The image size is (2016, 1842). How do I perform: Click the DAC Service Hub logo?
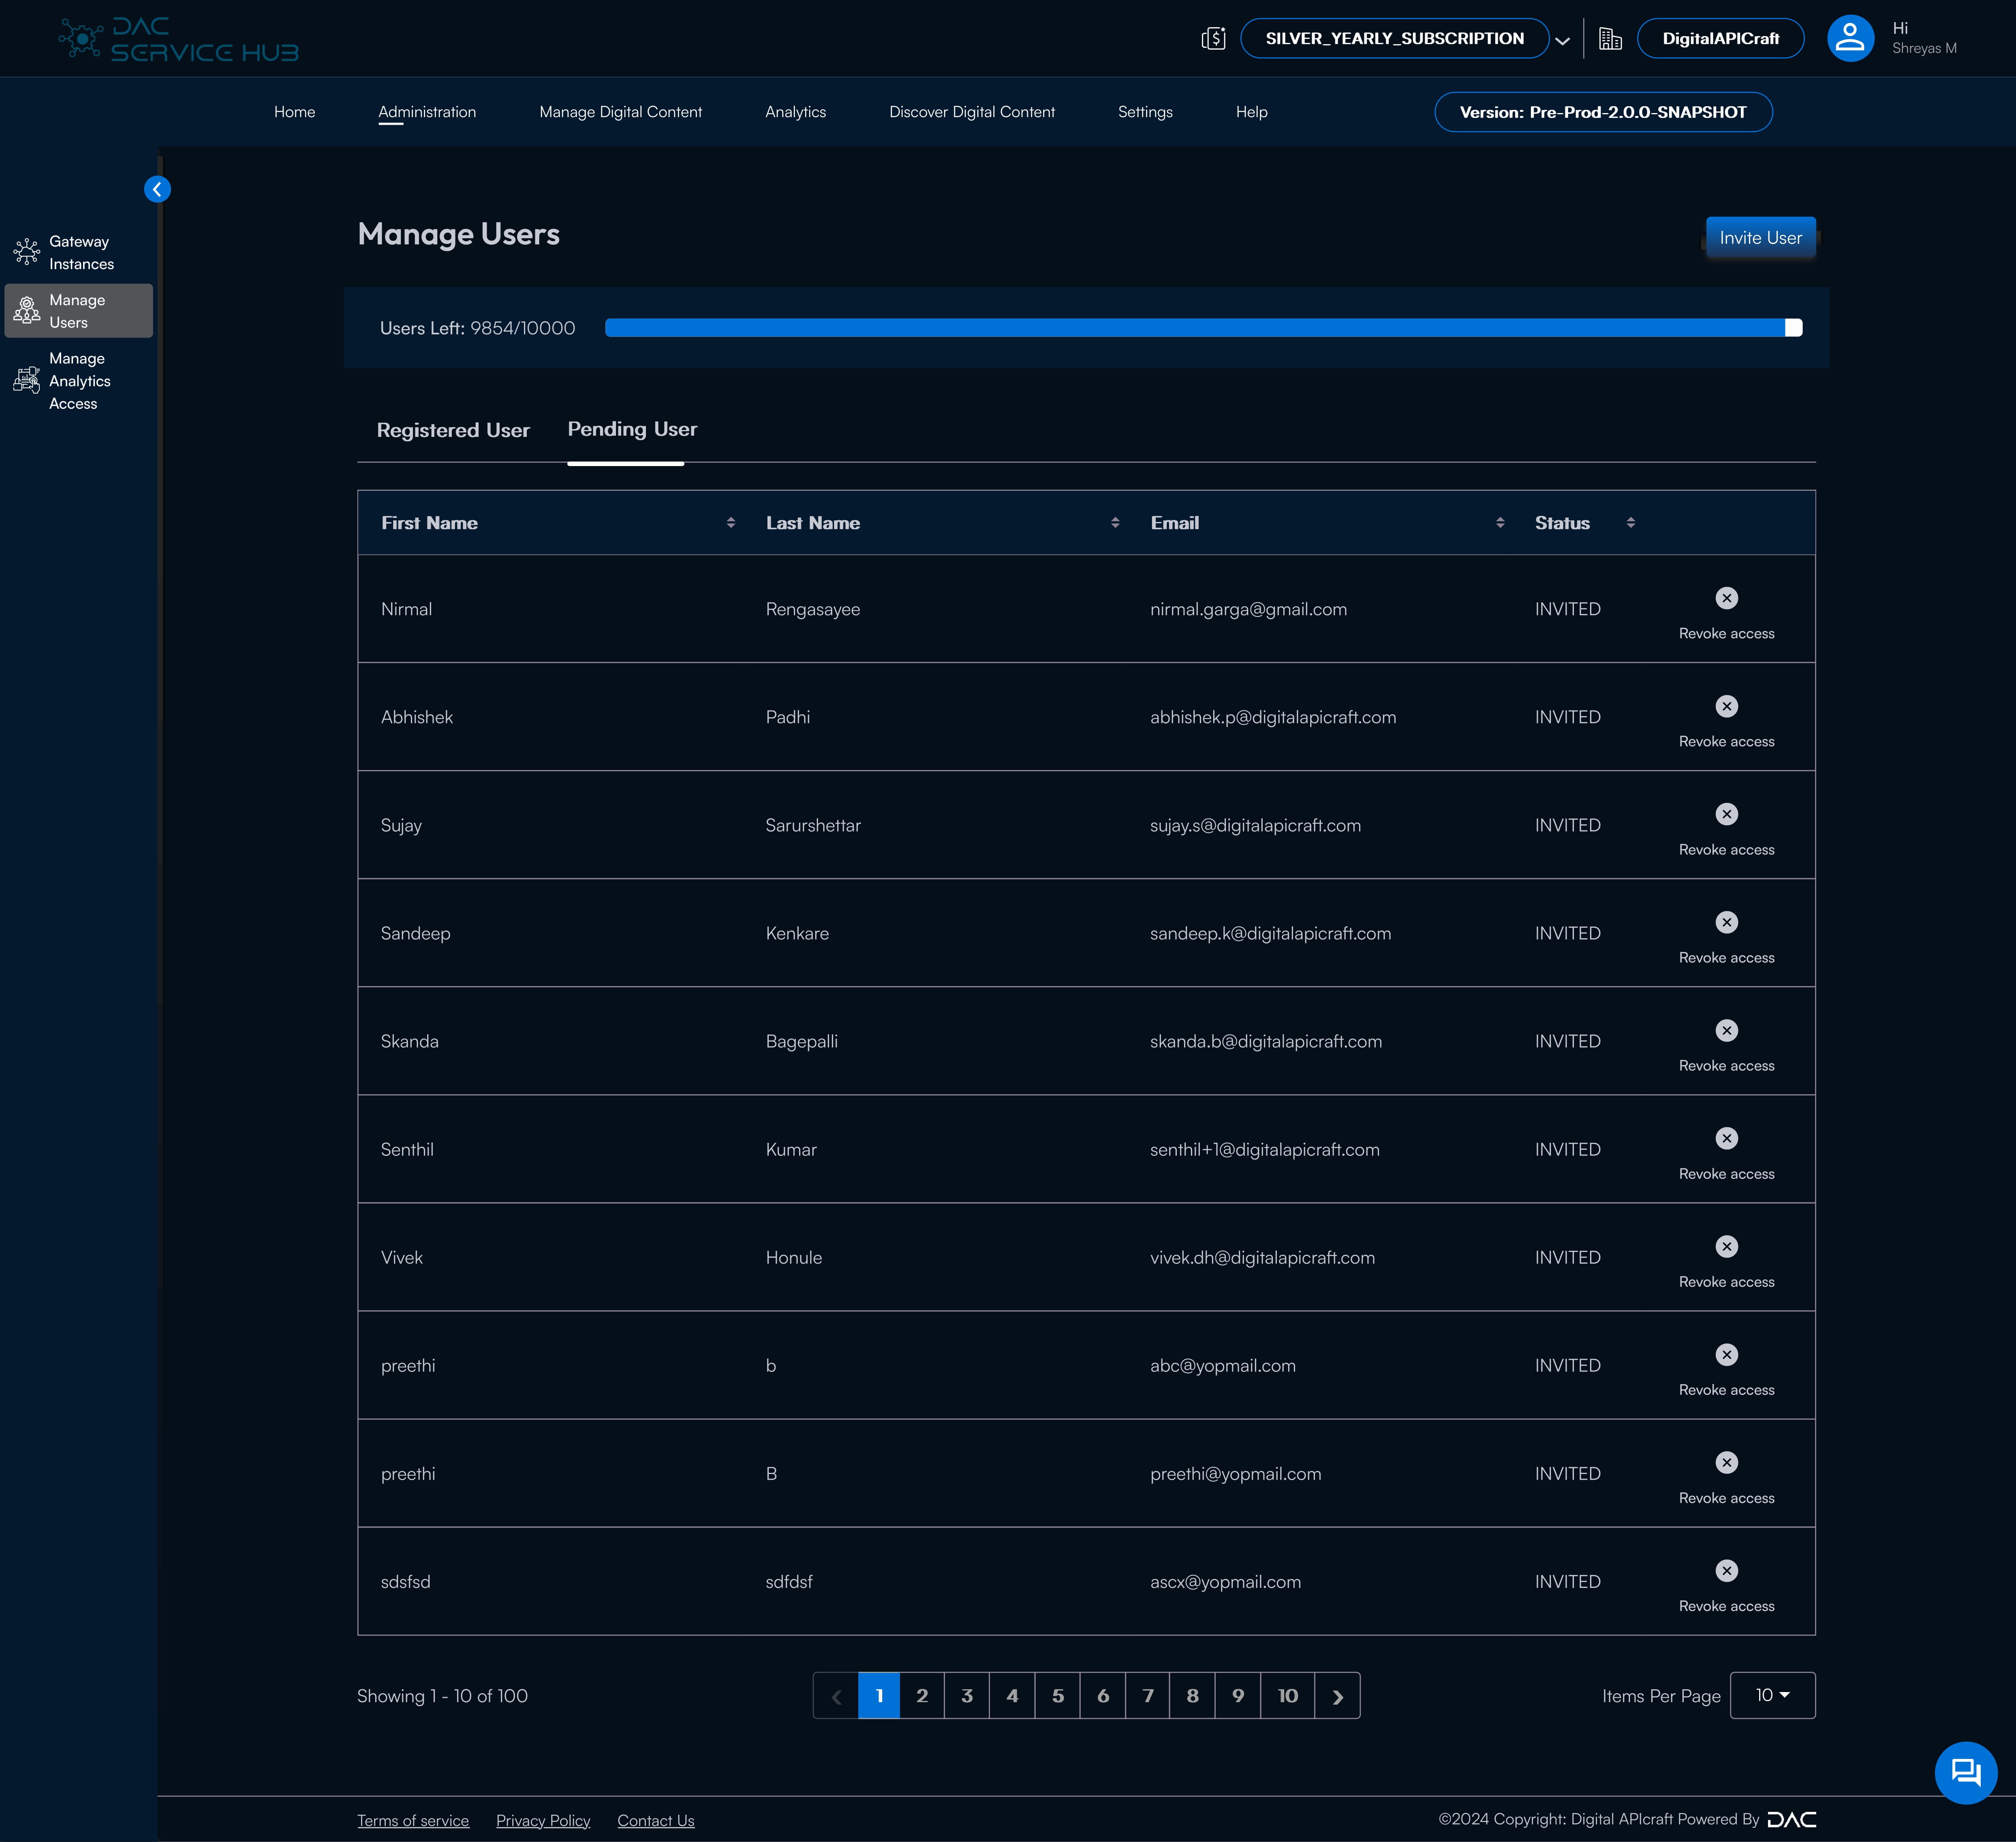click(x=179, y=39)
